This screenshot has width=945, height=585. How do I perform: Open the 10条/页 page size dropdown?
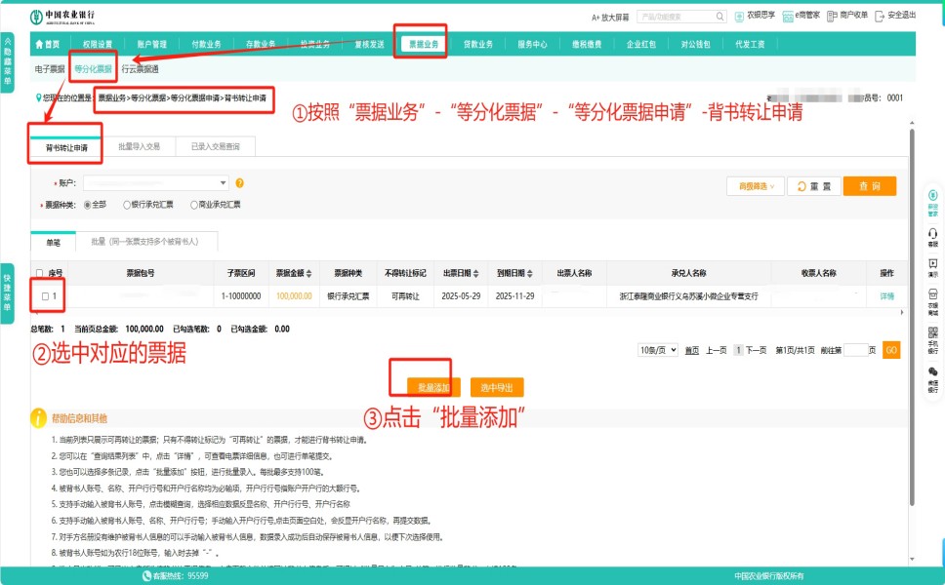(x=657, y=350)
